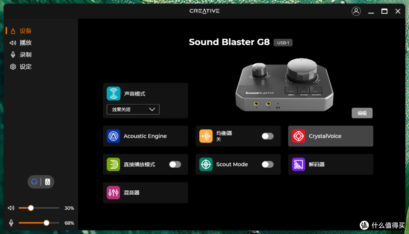Screen dimensions: 409x234
Task: Turn on the 直接播放模式 toggle
Action: click(175, 164)
